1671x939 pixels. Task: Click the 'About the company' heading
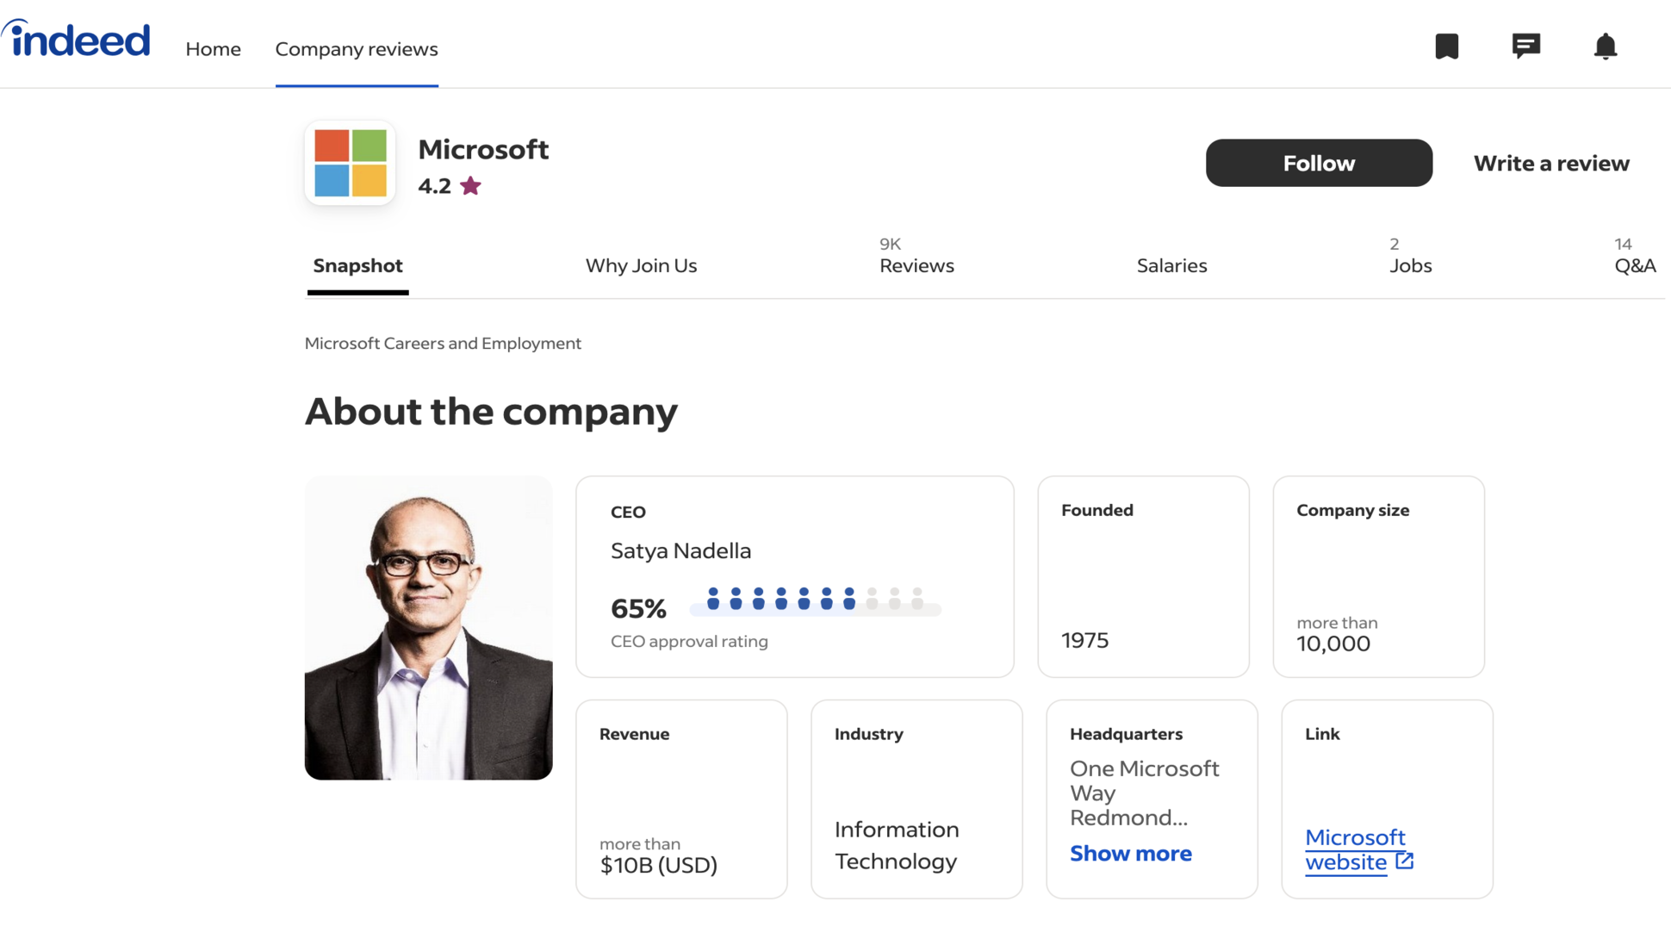pyautogui.click(x=491, y=412)
